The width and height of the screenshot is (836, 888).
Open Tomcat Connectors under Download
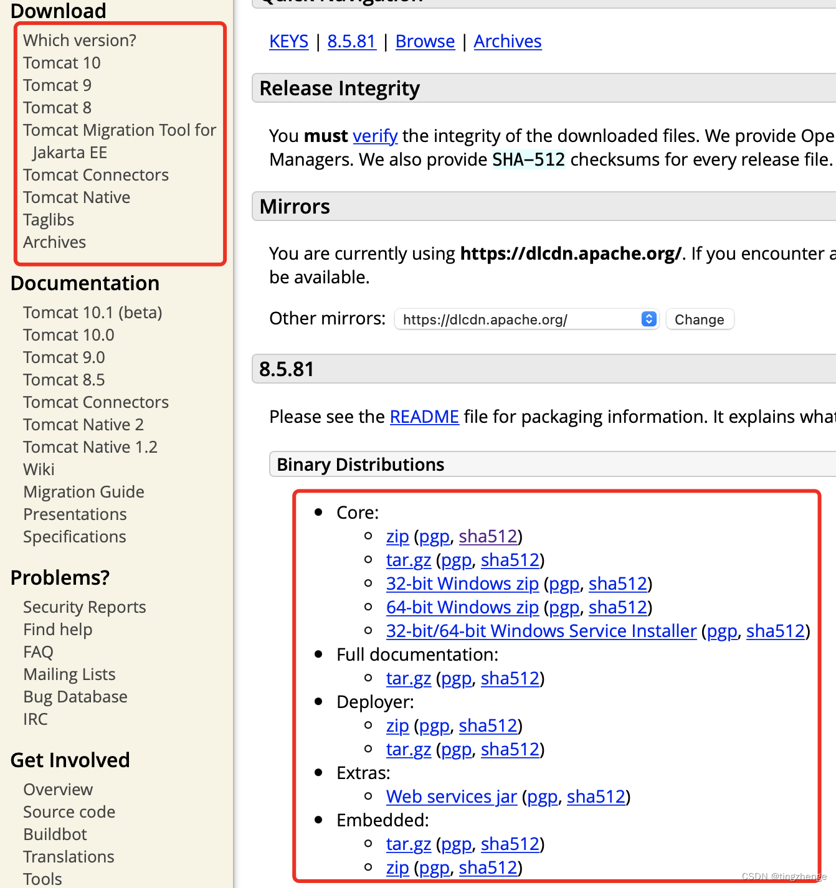coord(96,175)
